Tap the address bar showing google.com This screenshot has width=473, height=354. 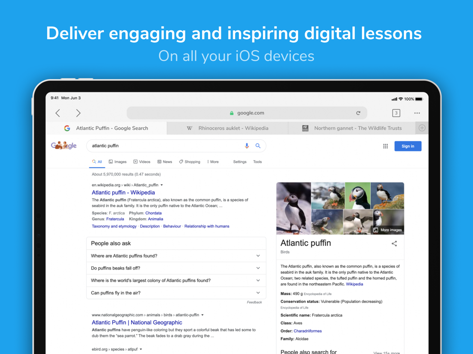[247, 113]
